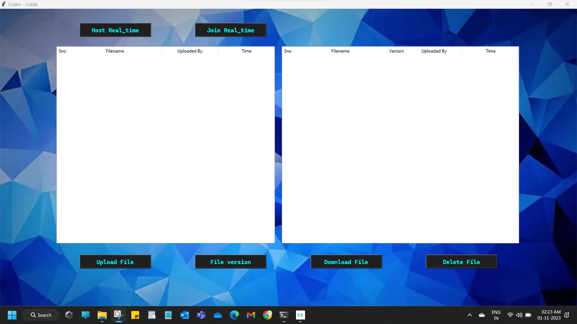Click the Delete File button
The image size is (577, 324).
click(x=461, y=262)
